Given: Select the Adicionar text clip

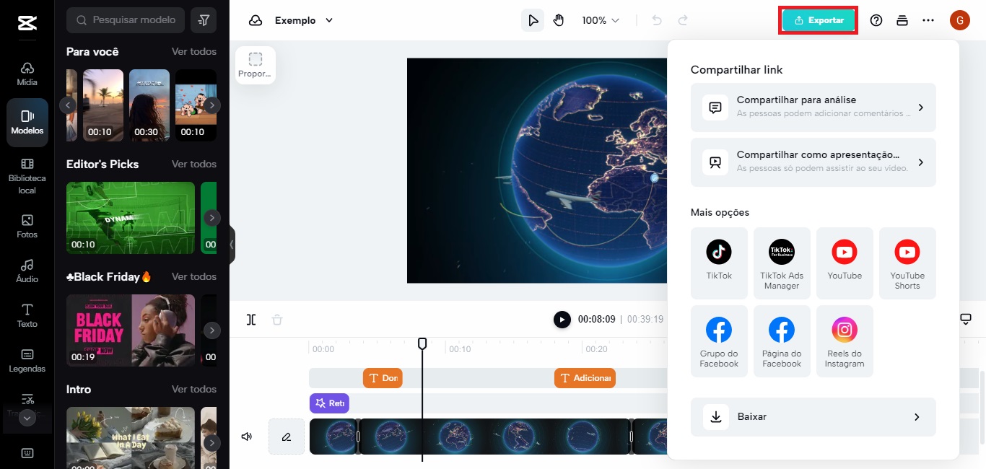Looking at the screenshot, I should [x=585, y=378].
